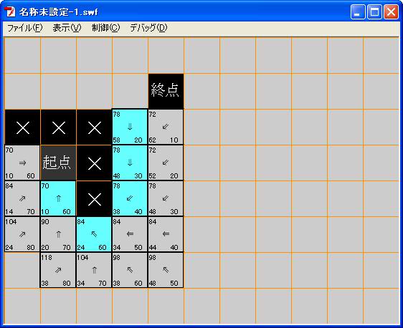Close the 名称未設定-1.swf window

click(391, 11)
